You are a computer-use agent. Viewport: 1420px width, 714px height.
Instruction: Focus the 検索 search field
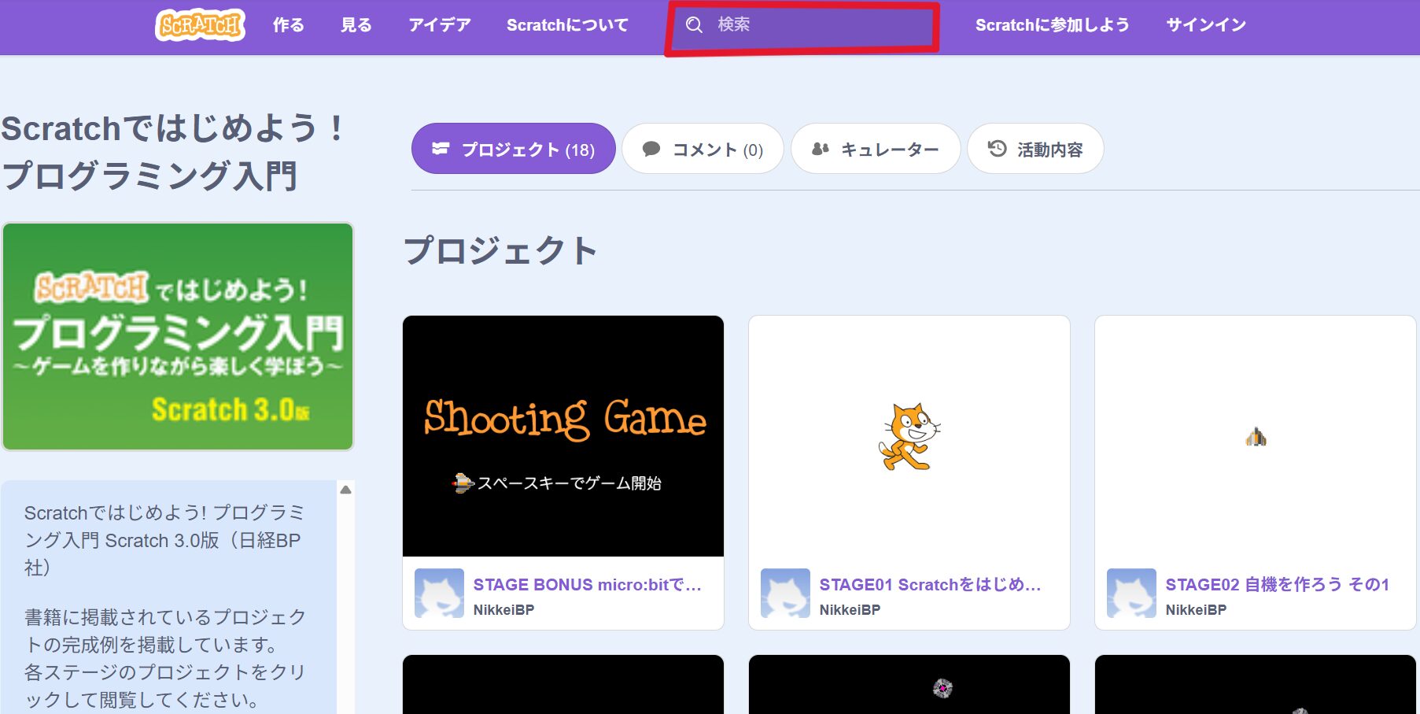click(x=802, y=27)
